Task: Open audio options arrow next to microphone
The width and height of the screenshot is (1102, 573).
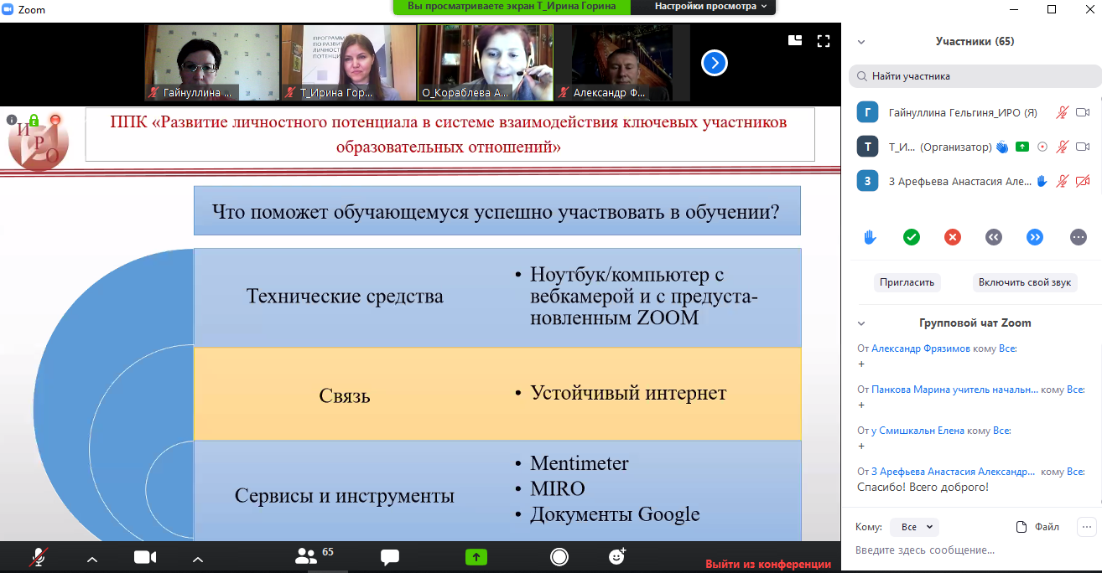Action: click(x=92, y=559)
